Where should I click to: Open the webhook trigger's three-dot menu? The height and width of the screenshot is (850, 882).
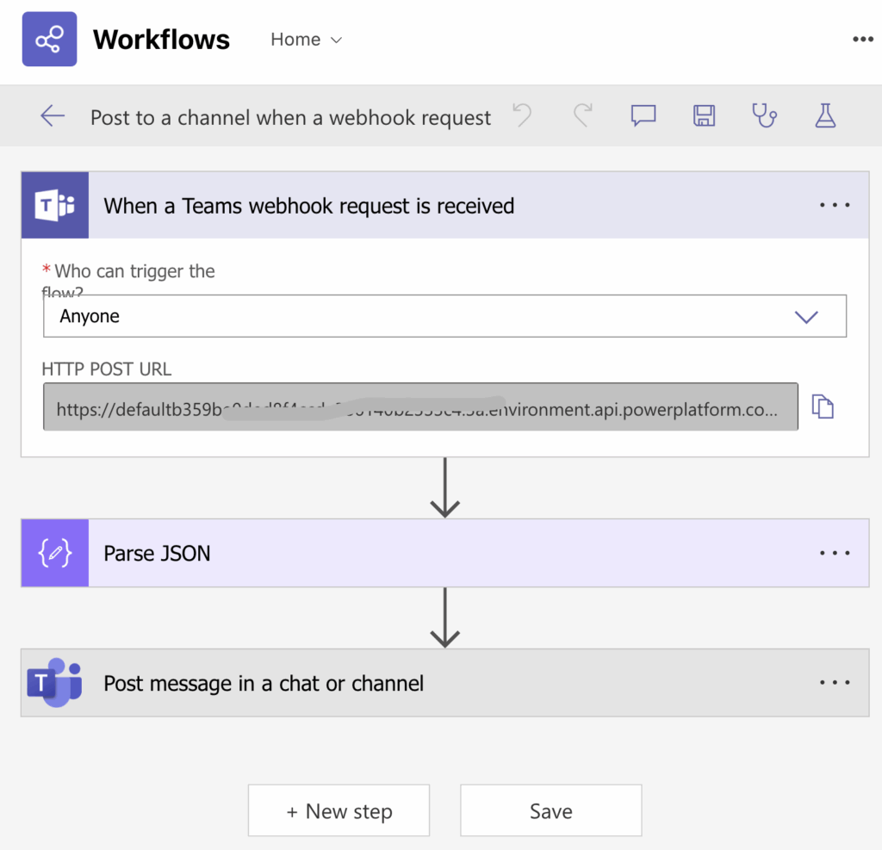(834, 206)
